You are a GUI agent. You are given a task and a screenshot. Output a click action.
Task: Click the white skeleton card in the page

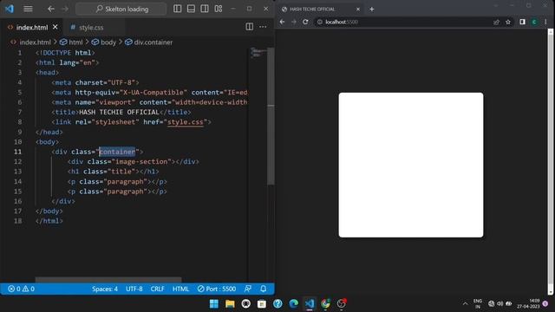point(410,165)
